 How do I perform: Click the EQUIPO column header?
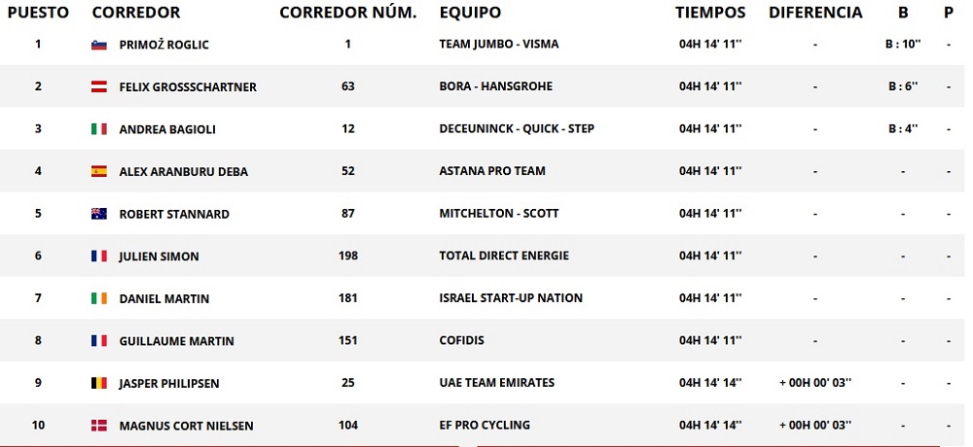470,13
